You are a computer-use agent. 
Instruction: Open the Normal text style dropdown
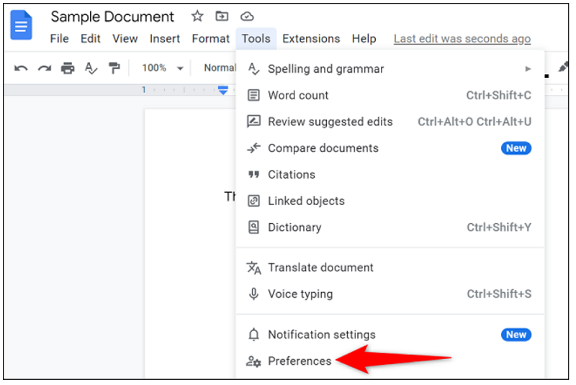point(220,68)
